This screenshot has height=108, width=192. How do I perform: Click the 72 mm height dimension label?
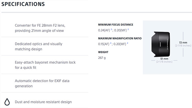click(183, 42)
